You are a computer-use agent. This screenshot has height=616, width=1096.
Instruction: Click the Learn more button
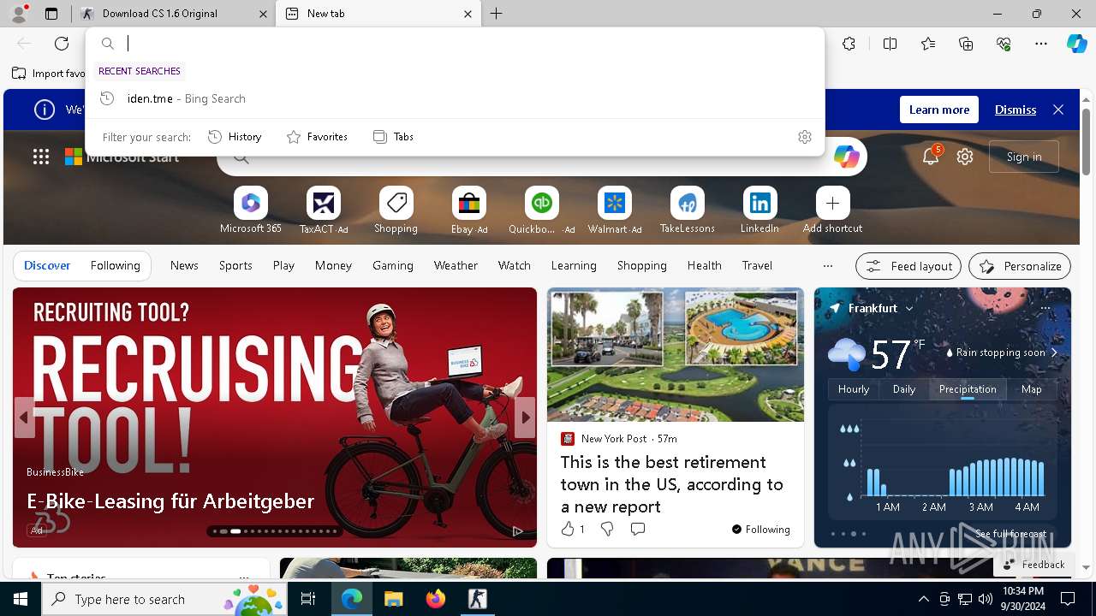(939, 110)
